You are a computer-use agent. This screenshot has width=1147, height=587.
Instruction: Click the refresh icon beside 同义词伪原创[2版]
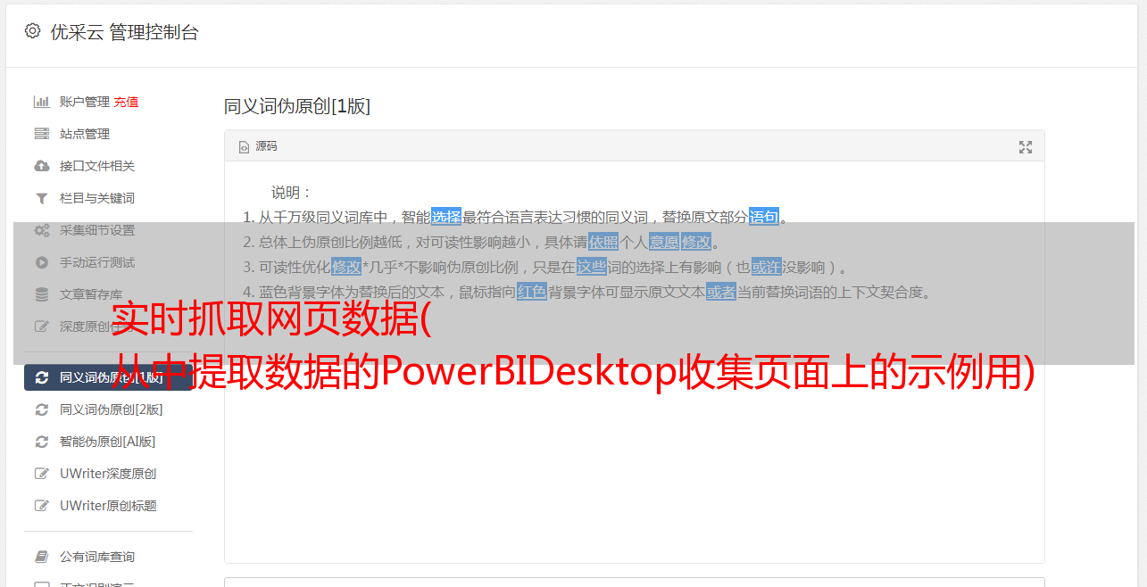click(x=41, y=409)
